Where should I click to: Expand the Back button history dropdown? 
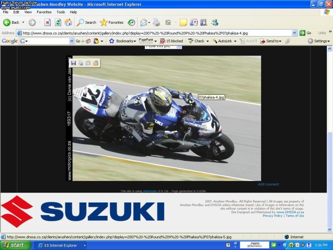pyautogui.click(x=23, y=22)
